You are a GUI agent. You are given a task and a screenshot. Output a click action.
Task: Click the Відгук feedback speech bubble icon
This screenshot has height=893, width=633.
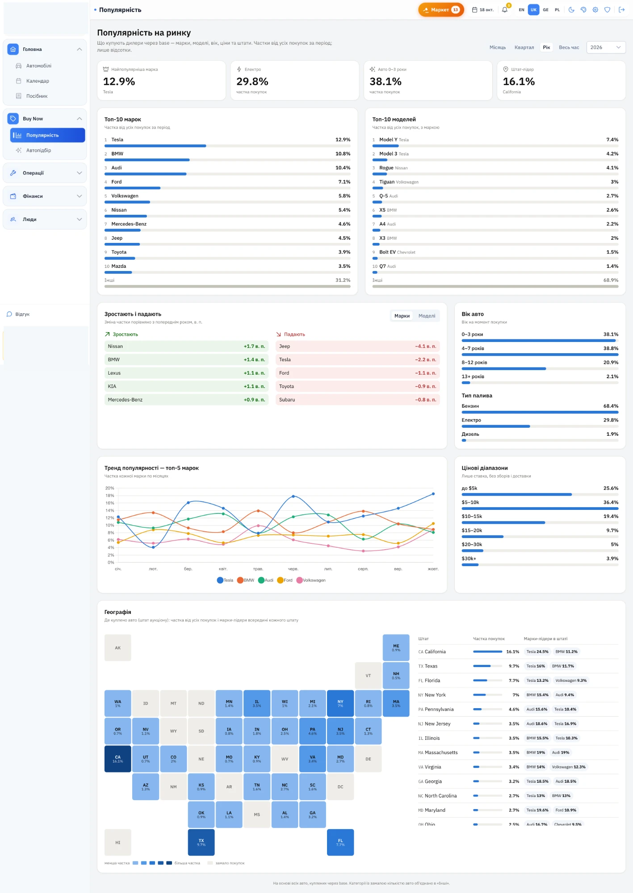click(x=9, y=314)
